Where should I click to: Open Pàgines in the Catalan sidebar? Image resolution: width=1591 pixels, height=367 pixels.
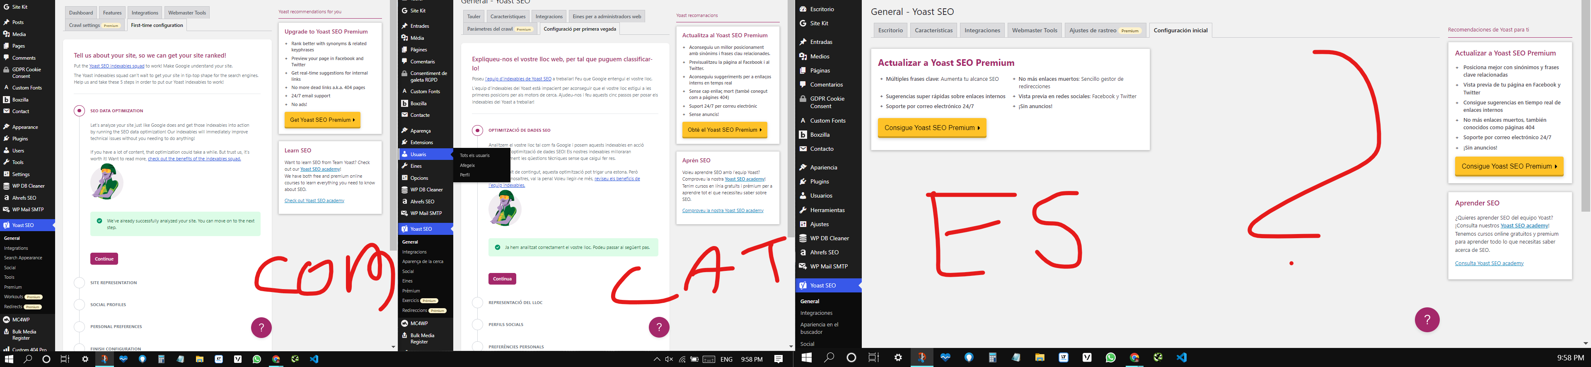pos(419,50)
